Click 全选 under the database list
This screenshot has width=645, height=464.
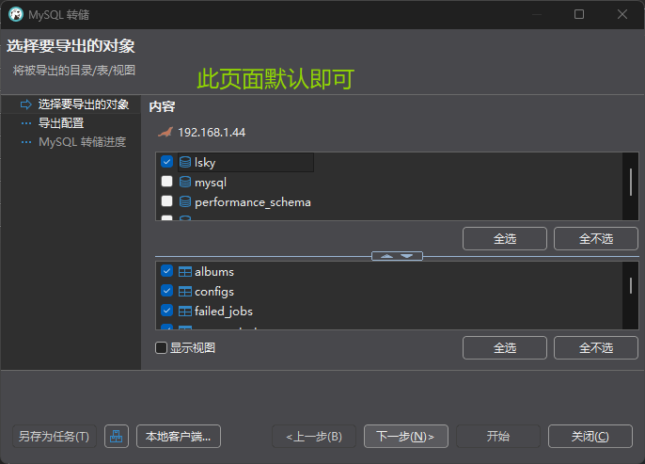point(505,238)
